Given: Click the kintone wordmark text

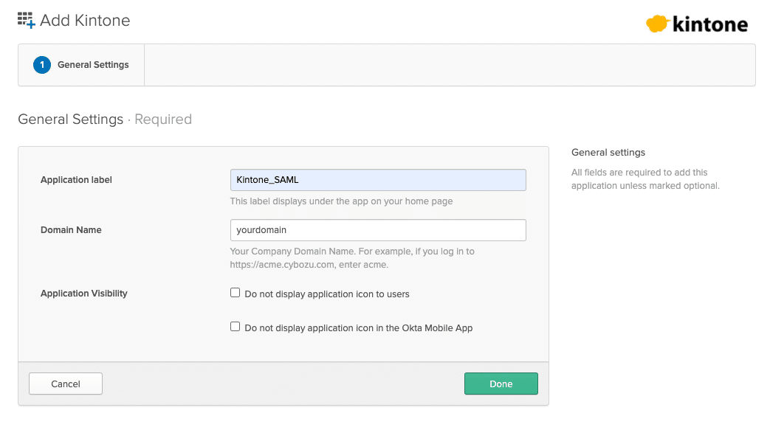Looking at the screenshot, I should [709, 24].
